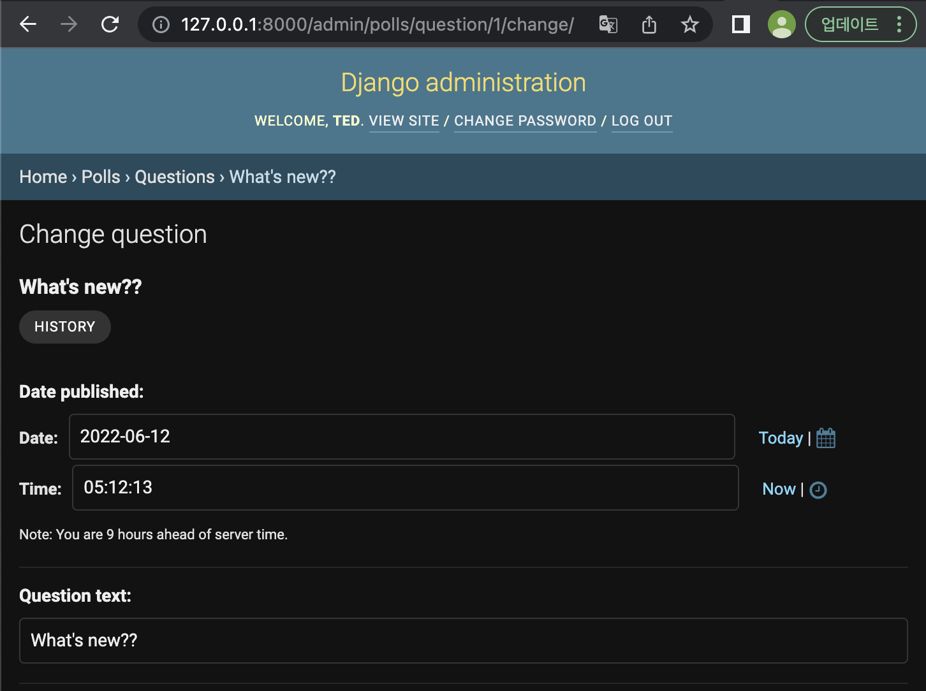
Task: Click the Question text input field
Action: tap(464, 641)
